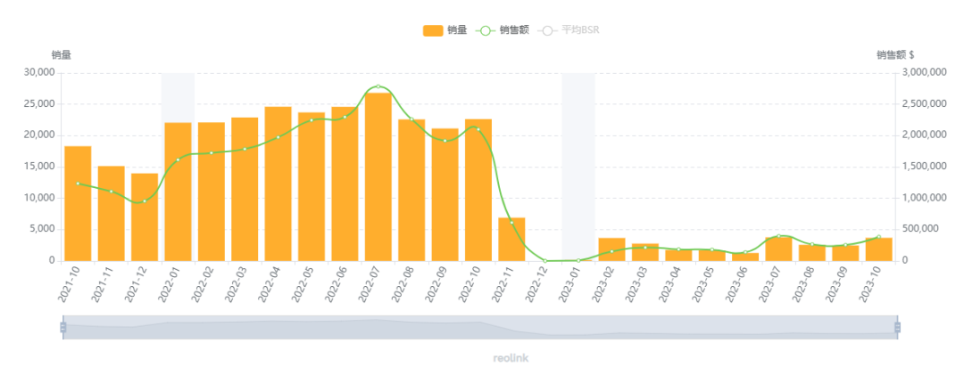Click the 2023-07 sales volume bar
The height and width of the screenshot is (376, 964).
pos(778,249)
